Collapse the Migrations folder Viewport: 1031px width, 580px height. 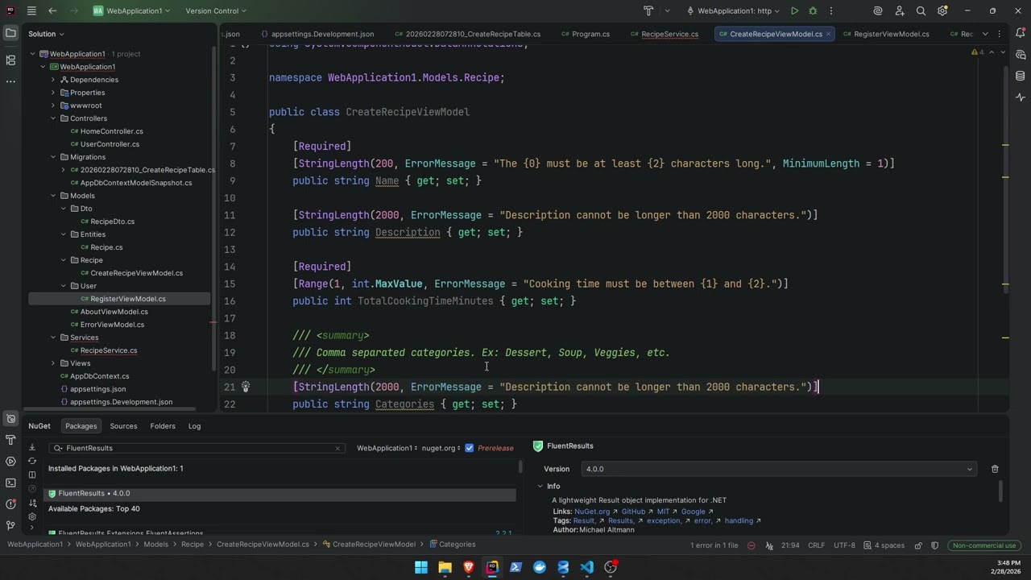[53, 157]
